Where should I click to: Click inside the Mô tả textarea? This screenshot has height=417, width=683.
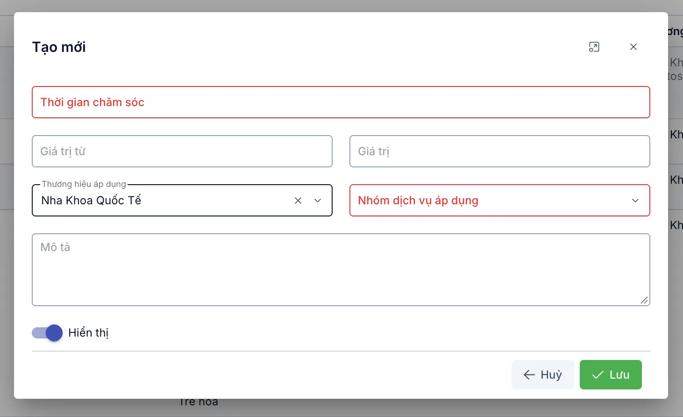pos(341,270)
